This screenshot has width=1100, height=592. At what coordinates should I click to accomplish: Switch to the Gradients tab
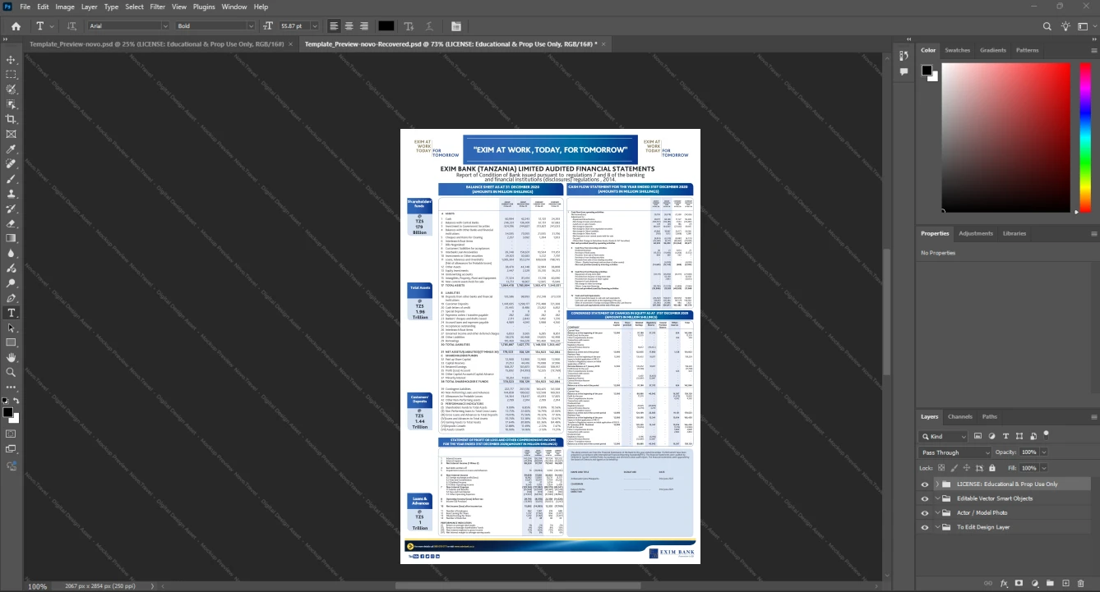(x=992, y=50)
